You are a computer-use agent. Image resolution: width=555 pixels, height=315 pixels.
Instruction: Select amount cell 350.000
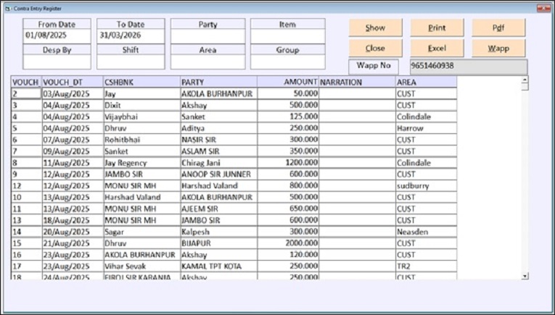pos(288,151)
